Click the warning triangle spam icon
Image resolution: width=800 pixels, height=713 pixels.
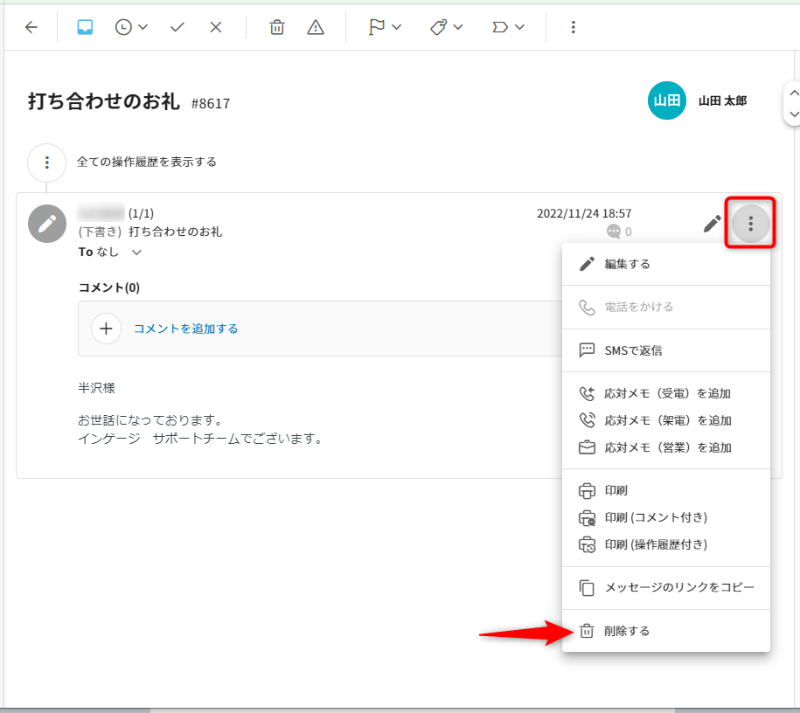pyautogui.click(x=316, y=27)
